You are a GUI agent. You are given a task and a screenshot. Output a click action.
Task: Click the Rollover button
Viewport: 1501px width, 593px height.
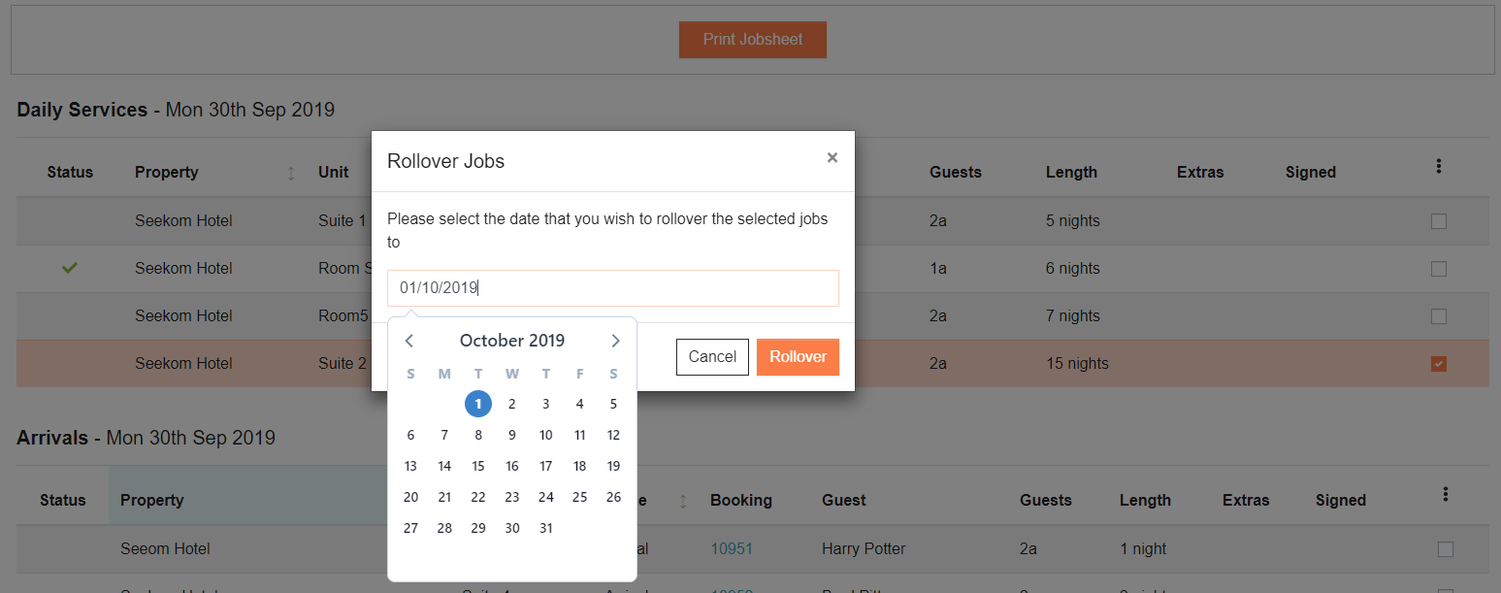798,357
